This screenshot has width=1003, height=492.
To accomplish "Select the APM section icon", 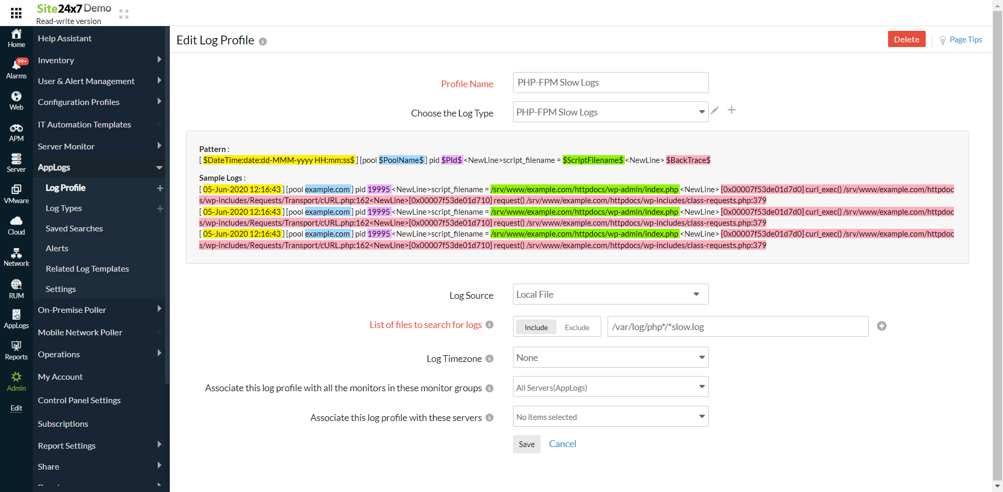I will 16,131.
